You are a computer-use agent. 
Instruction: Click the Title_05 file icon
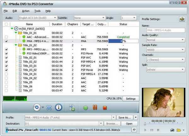pos(20,82)
